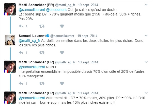Click Samuel Laurent's avatar photo
Image resolution: width=153 pixels, height=108 pixels.
tap(10, 40)
